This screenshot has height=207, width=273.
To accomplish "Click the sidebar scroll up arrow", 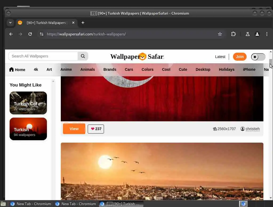I will [x=53, y=81].
